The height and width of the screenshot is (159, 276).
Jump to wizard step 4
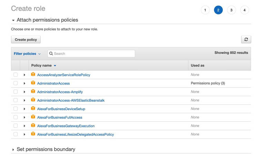245,10
